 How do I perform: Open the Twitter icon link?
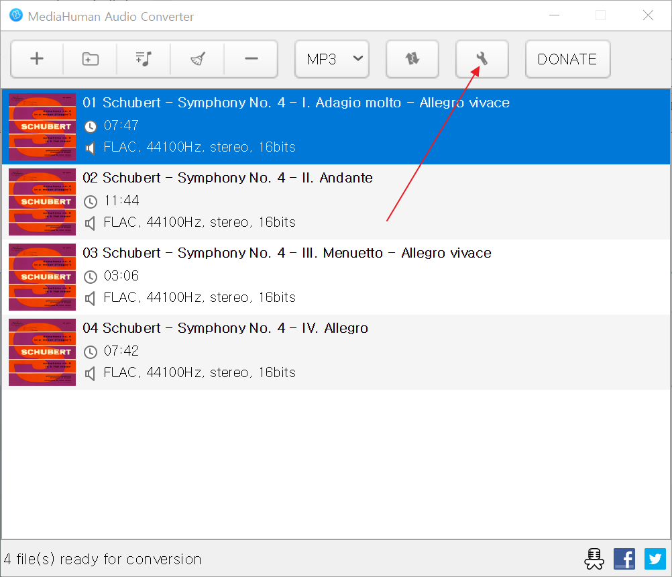pos(655,559)
